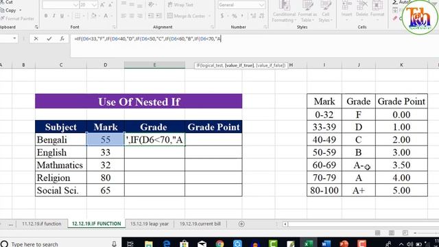Switch to 15.12.19 leap year sheet
The image size is (439, 247).
click(x=150, y=224)
